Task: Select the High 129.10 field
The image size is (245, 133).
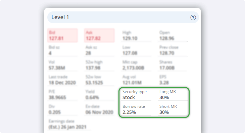Action: pyautogui.click(x=136, y=36)
